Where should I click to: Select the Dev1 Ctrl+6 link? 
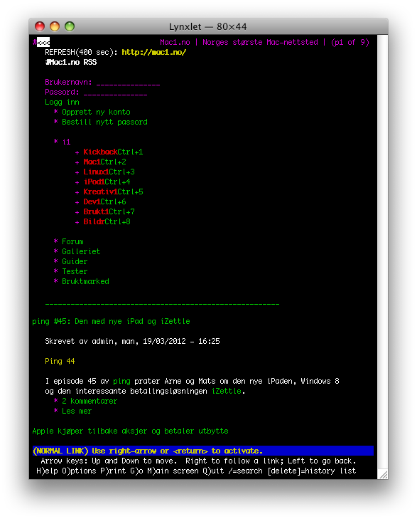click(104, 201)
